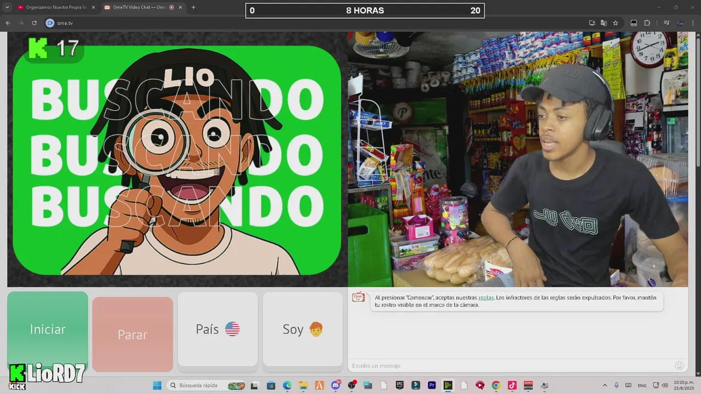Open Microsoft Store from the taskbar
Viewport: 701px width, 394px height.
[271, 385]
